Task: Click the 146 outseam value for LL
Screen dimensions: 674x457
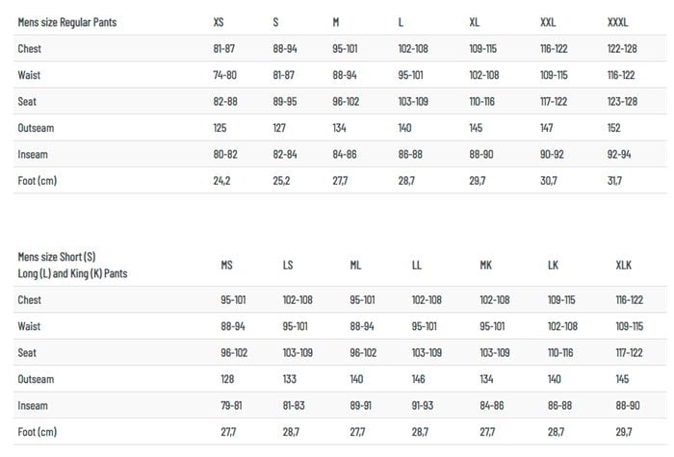Action: [x=419, y=379]
